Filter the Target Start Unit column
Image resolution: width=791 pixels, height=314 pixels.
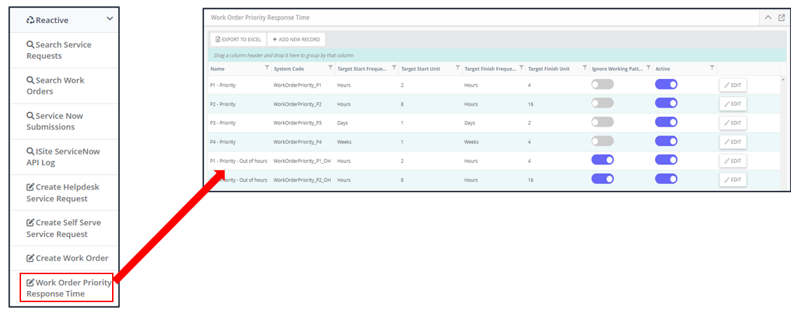tap(458, 67)
